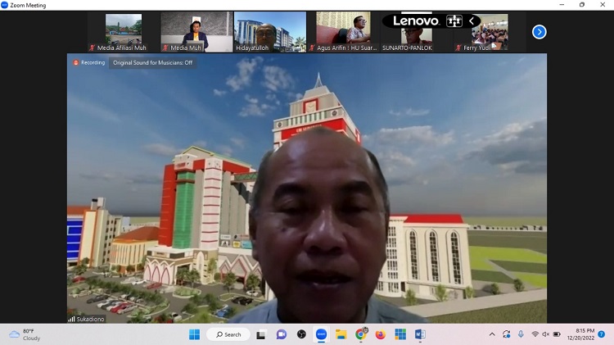The height and width of the screenshot is (345, 614).
Task: Click the red Recording indicator
Action: pos(89,62)
